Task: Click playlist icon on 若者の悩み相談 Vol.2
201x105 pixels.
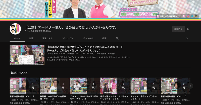Action: 33,88
